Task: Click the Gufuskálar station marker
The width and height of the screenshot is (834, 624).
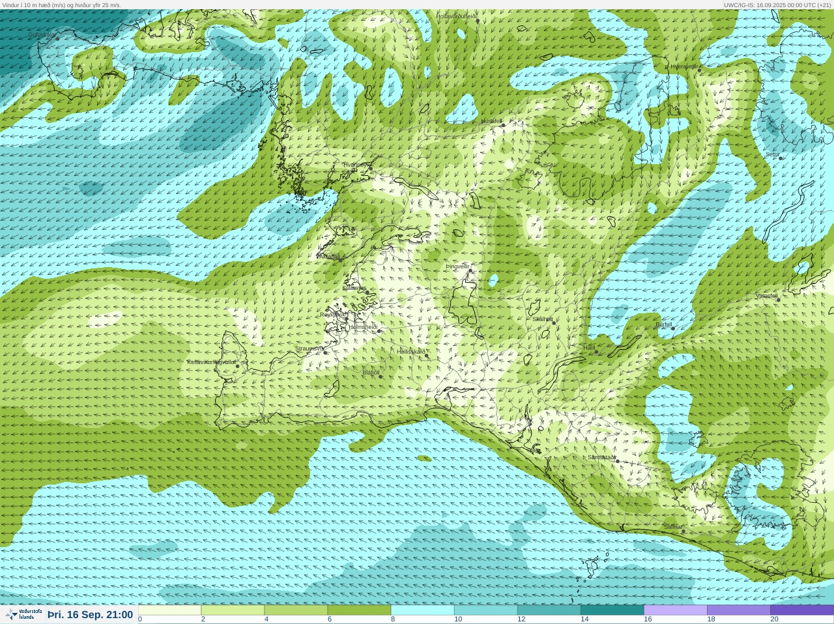Action: pos(57,38)
